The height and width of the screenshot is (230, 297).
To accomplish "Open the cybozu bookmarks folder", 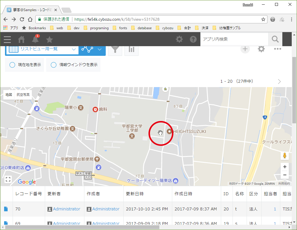I will (x=165, y=28).
